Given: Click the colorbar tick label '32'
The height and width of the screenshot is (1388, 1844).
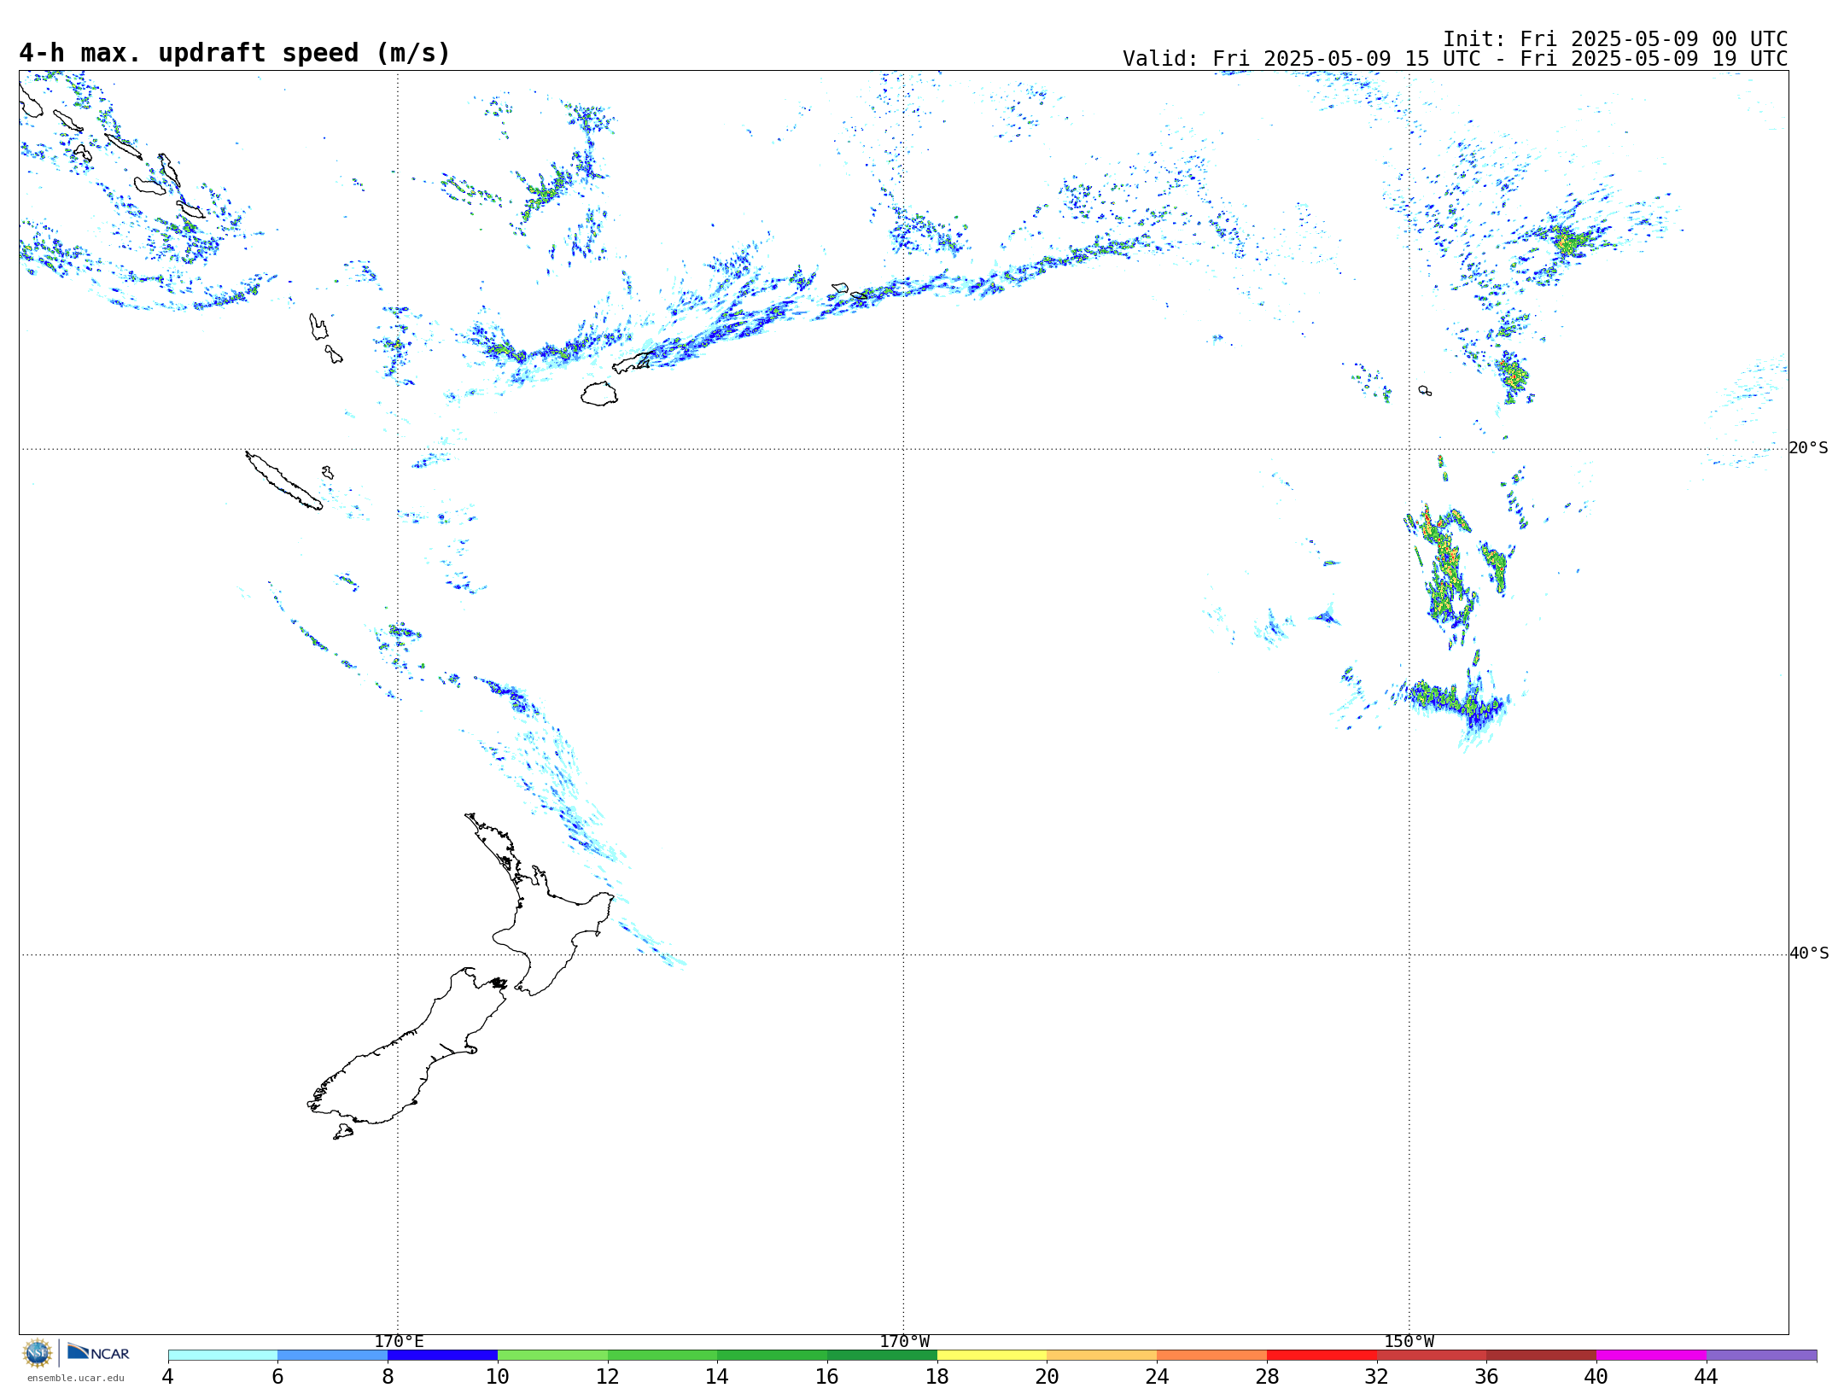Looking at the screenshot, I should click(1377, 1376).
